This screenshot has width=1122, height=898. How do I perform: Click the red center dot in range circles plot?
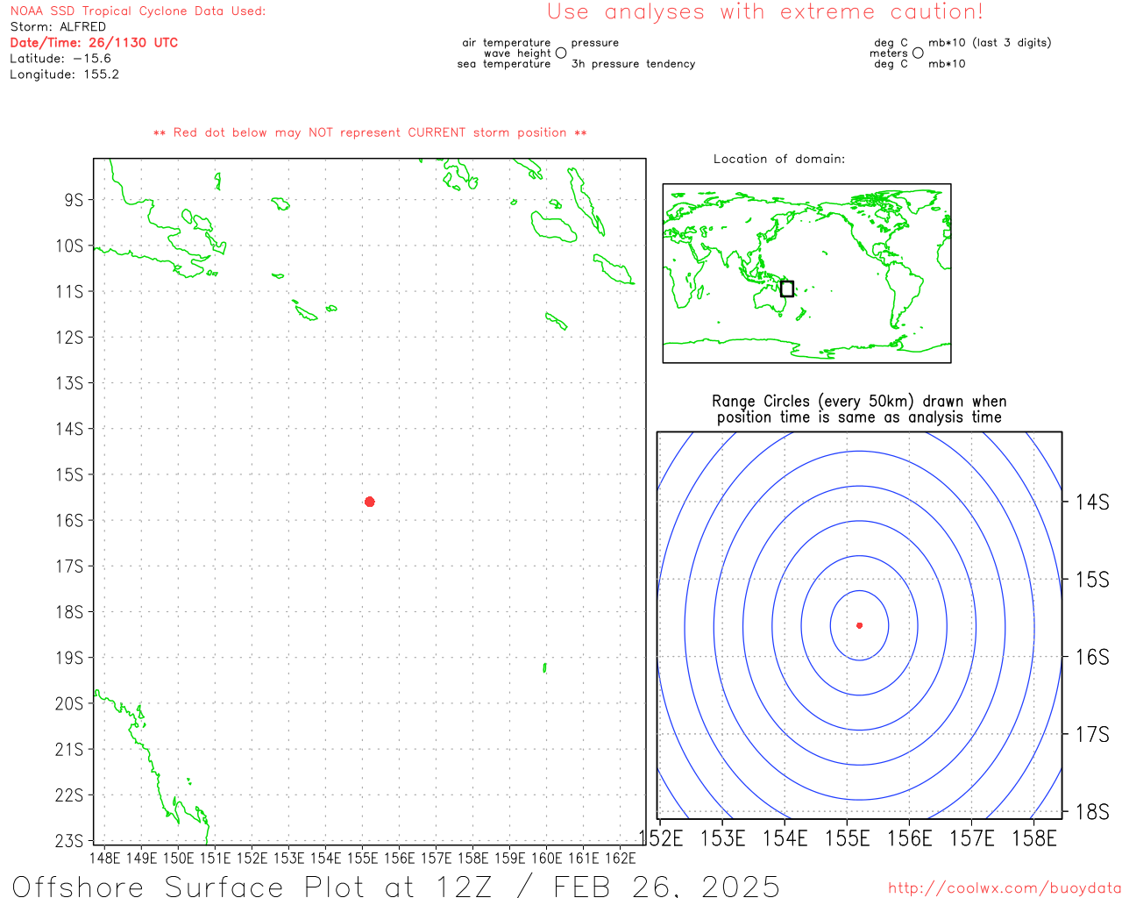pyautogui.click(x=860, y=625)
